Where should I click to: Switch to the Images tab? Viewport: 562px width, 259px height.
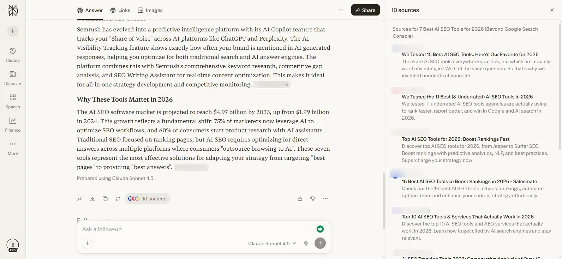coord(150,10)
